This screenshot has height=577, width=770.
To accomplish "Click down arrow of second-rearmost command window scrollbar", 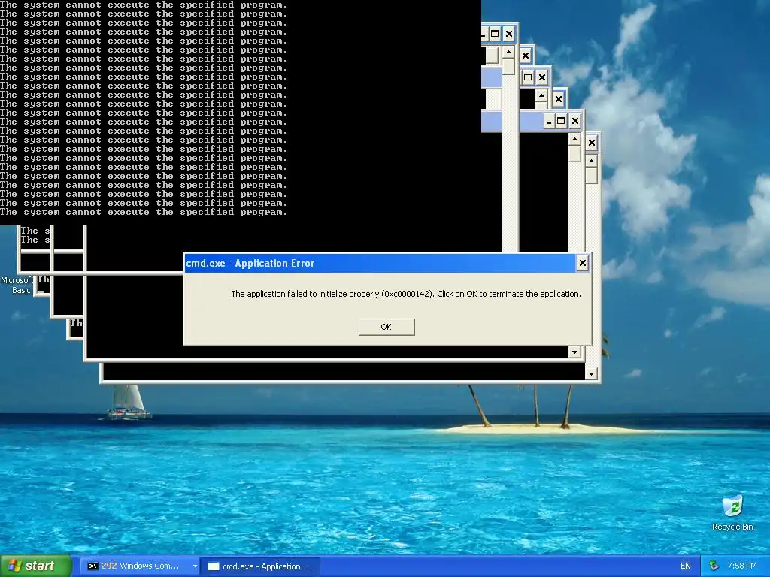I will [x=574, y=352].
